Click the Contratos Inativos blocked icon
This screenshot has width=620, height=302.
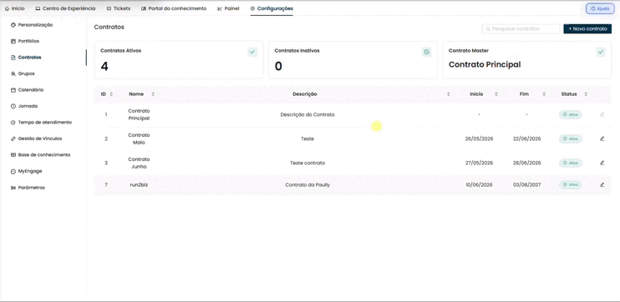point(426,52)
